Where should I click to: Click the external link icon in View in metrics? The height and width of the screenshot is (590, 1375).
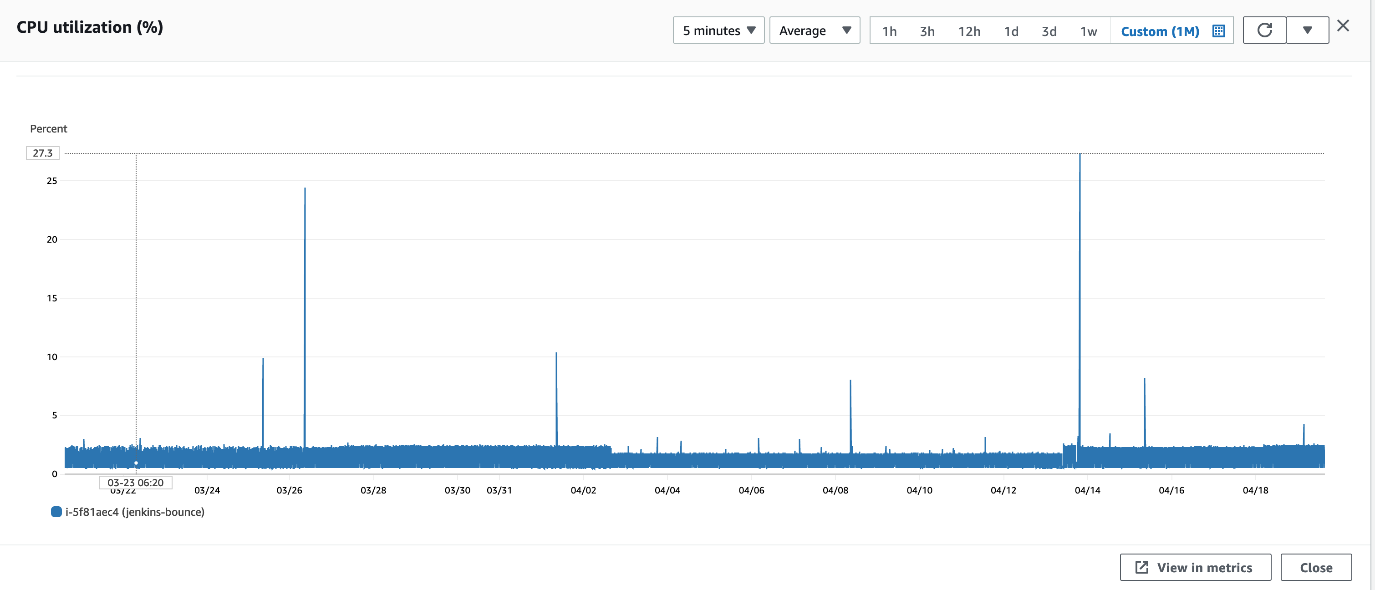point(1141,567)
